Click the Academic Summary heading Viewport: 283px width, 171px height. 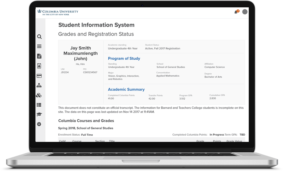[126, 89]
